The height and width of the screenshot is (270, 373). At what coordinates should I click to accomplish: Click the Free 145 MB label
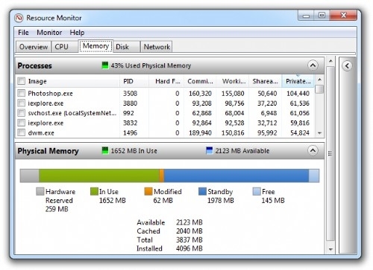pyautogui.click(x=273, y=196)
